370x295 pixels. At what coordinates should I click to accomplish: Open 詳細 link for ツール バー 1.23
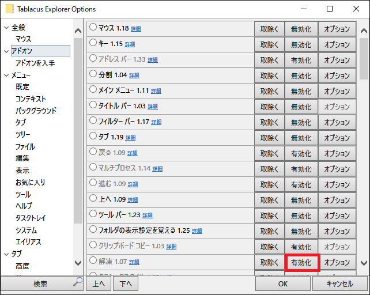point(148,215)
